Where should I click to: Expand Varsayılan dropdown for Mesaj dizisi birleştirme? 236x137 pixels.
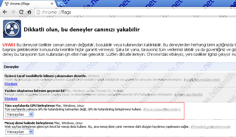click(19, 132)
